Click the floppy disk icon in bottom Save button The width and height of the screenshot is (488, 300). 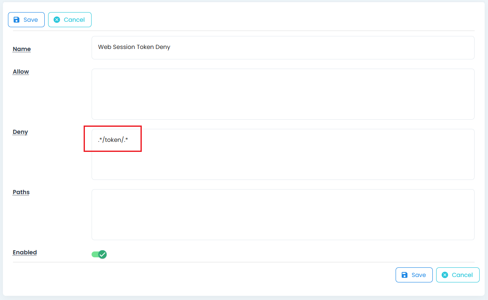coord(404,275)
